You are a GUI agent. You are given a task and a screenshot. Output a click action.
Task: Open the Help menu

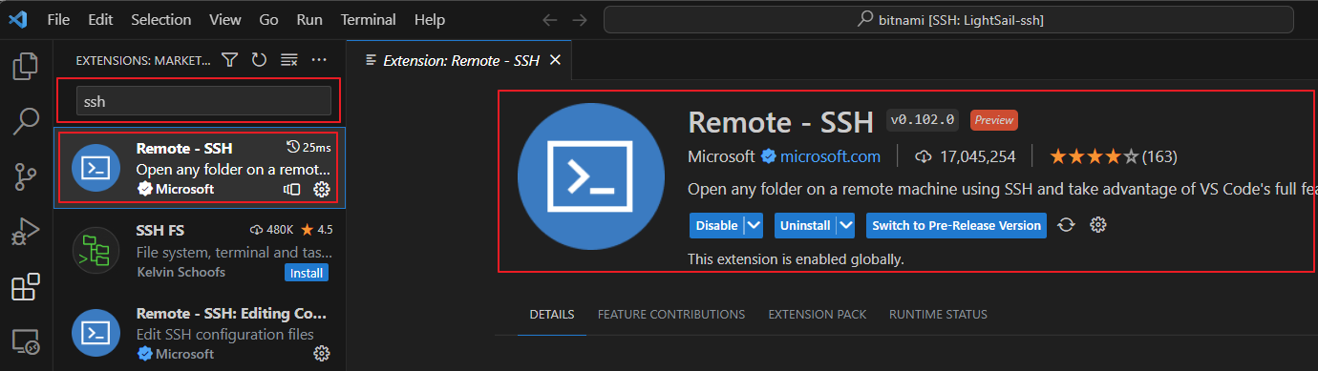pyautogui.click(x=430, y=19)
